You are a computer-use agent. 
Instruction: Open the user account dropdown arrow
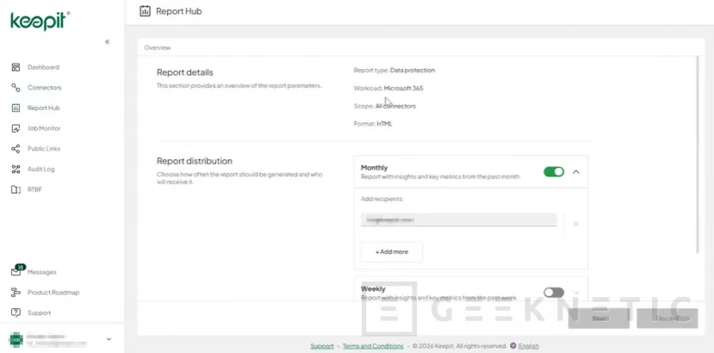click(x=109, y=339)
